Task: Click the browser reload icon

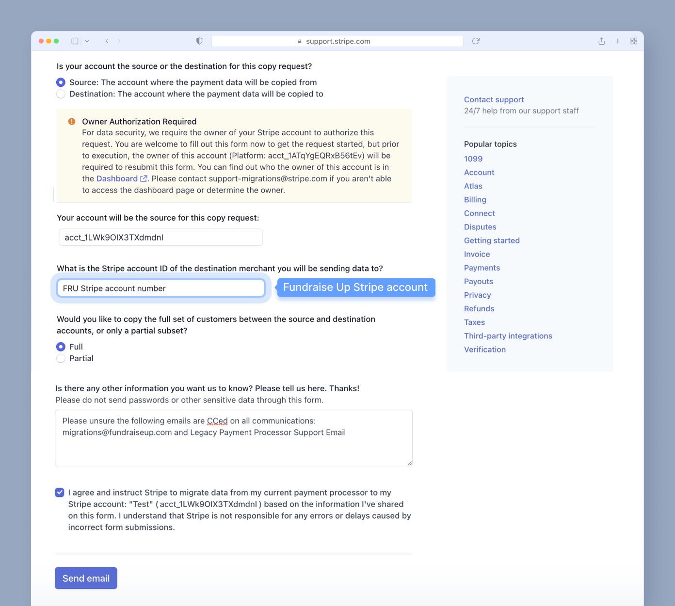Action: 475,41
